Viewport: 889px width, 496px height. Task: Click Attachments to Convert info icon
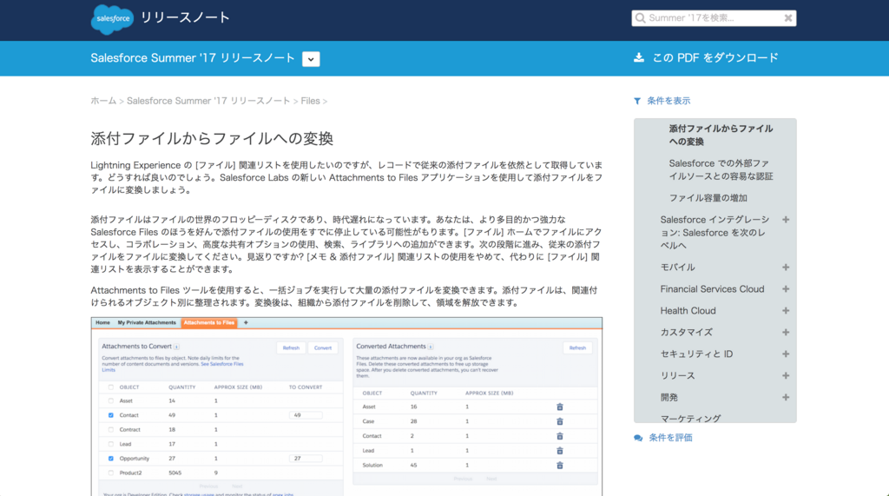coord(177,347)
